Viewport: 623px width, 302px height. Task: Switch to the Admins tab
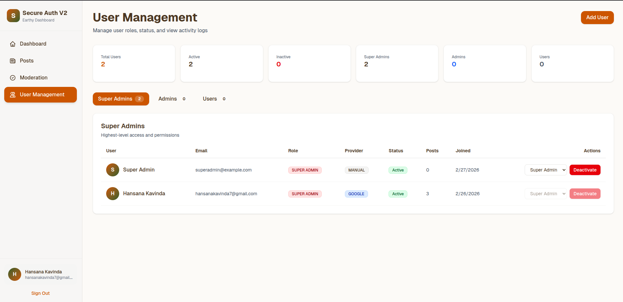(x=172, y=99)
